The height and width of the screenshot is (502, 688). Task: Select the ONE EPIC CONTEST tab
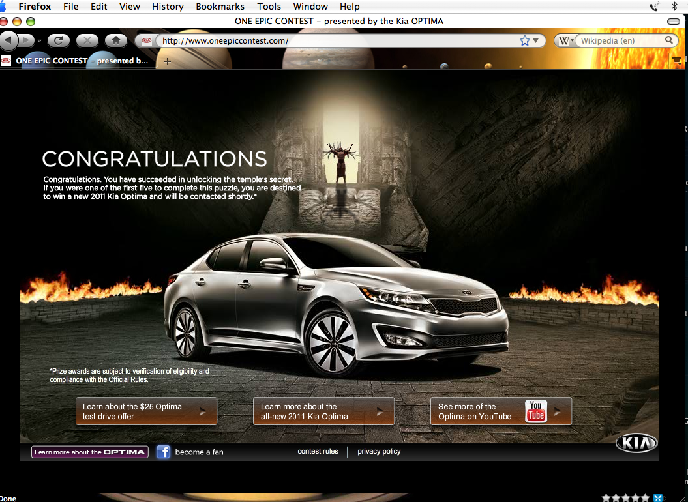(x=79, y=61)
